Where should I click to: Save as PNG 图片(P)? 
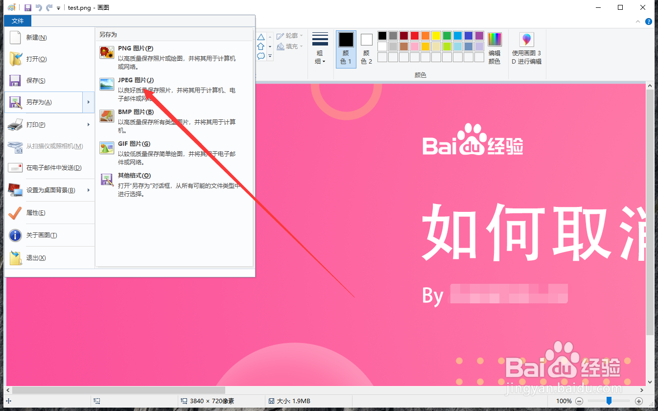tap(174, 57)
